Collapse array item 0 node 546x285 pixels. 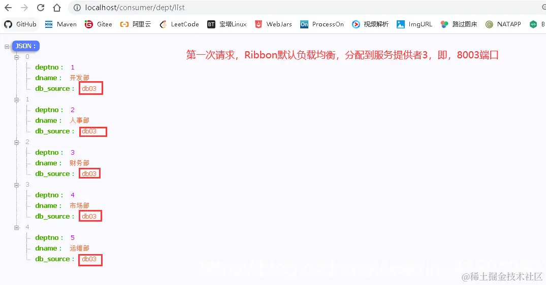(17, 57)
